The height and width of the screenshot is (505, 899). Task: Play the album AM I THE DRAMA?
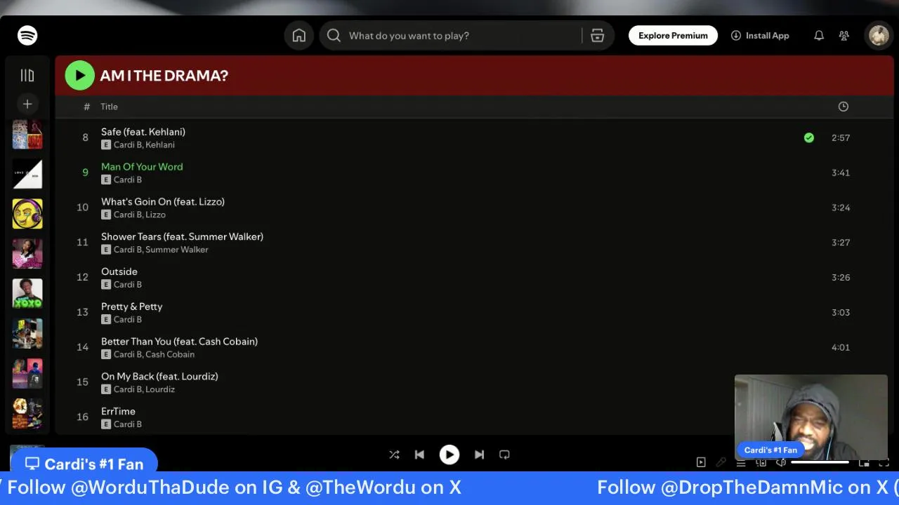coord(79,75)
